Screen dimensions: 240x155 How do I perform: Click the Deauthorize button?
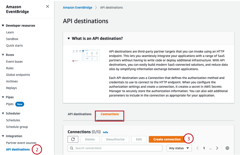(115, 139)
